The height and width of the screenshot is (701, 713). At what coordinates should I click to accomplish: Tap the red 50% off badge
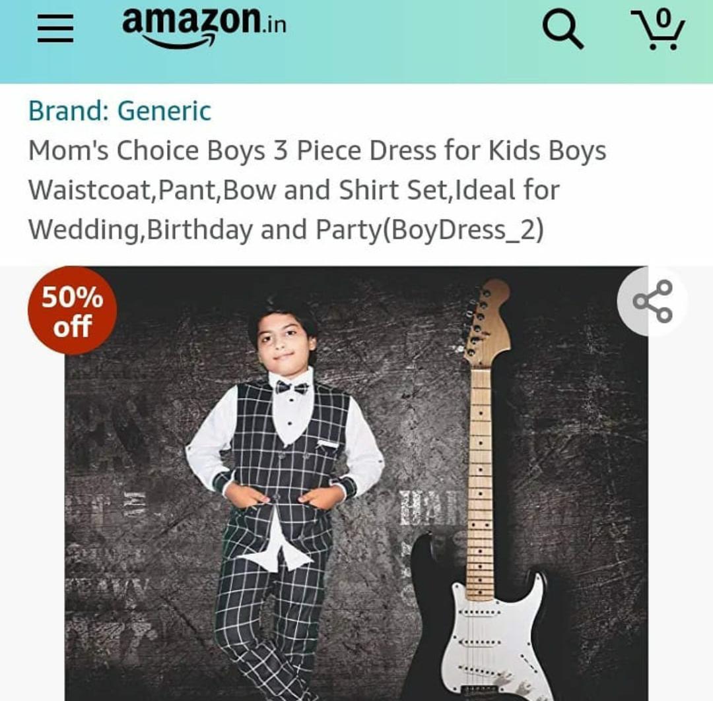tap(73, 311)
